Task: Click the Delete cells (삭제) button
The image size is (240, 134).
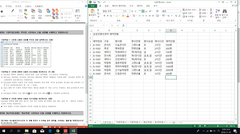Action: click(x=203, y=13)
